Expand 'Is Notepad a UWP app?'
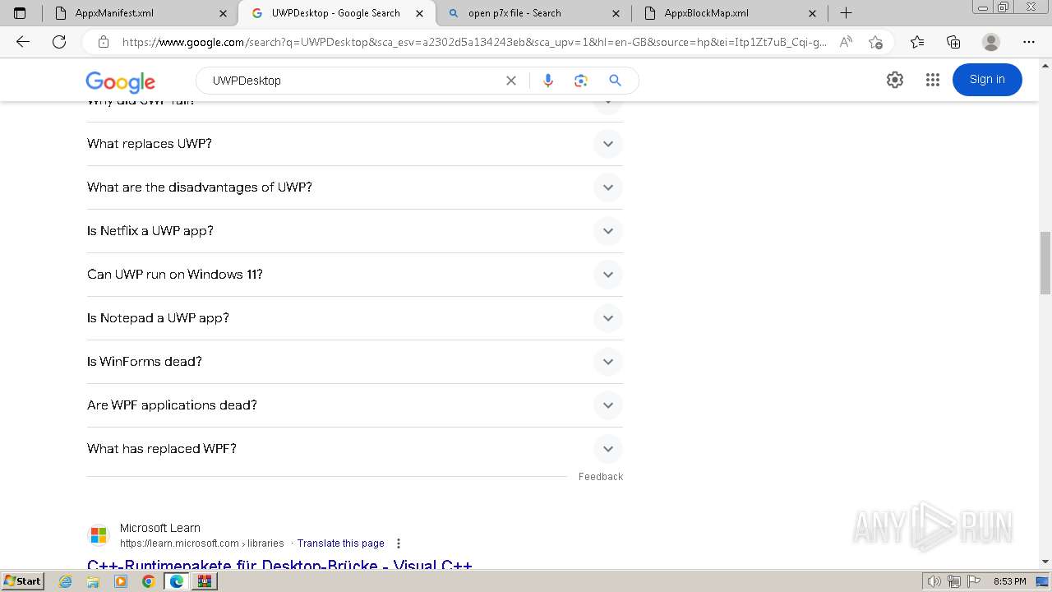The height and width of the screenshot is (592, 1052). 355,318
